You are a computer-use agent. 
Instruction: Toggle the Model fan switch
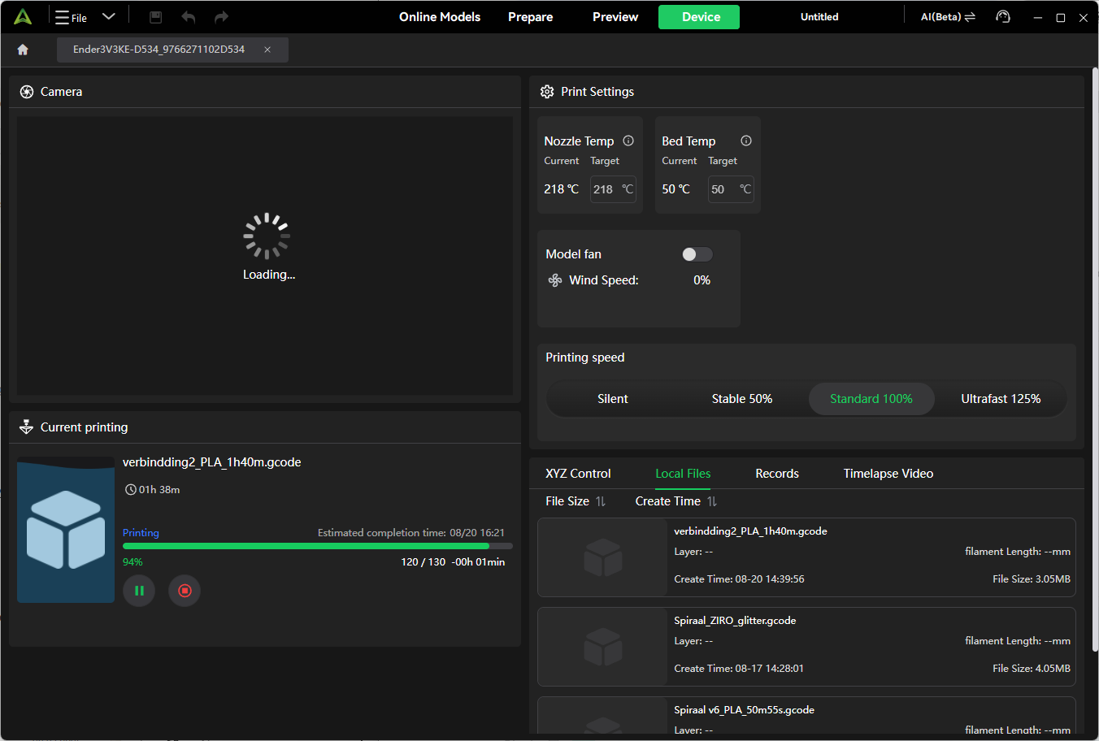[x=697, y=254]
